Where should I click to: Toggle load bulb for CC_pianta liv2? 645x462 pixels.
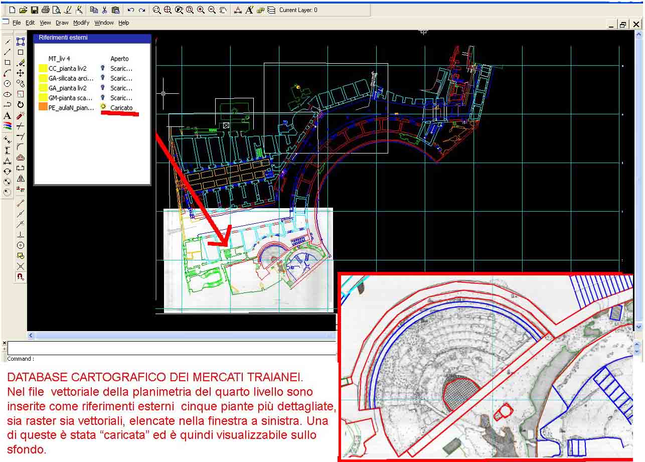pos(103,68)
